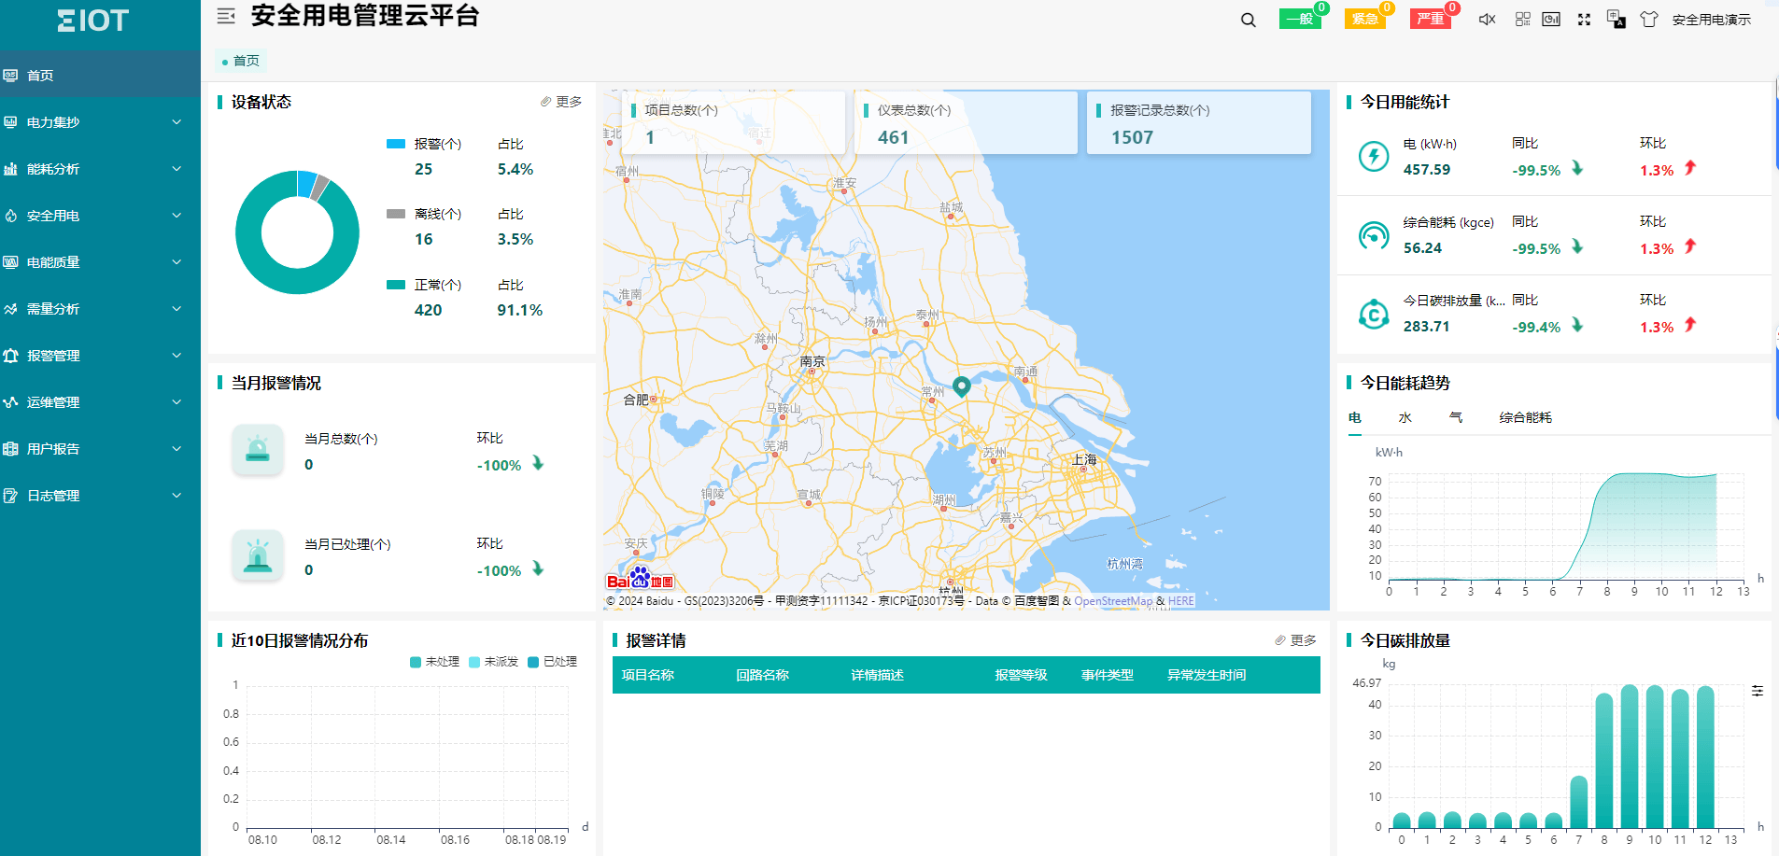Click the blue 报警 legend swatch
This screenshot has height=856, width=1779.
tap(396, 144)
